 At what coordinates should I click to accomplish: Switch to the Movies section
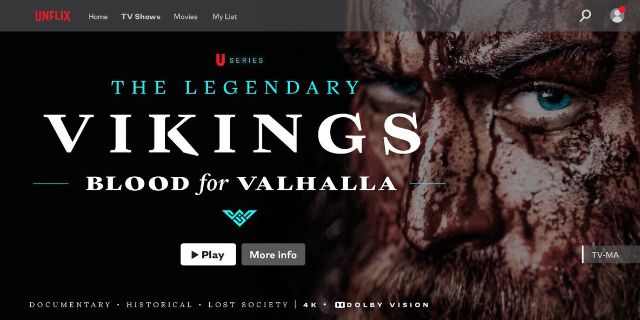[x=186, y=17]
